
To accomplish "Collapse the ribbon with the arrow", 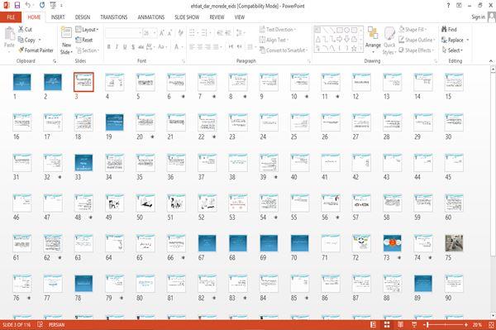I will (491, 60).
